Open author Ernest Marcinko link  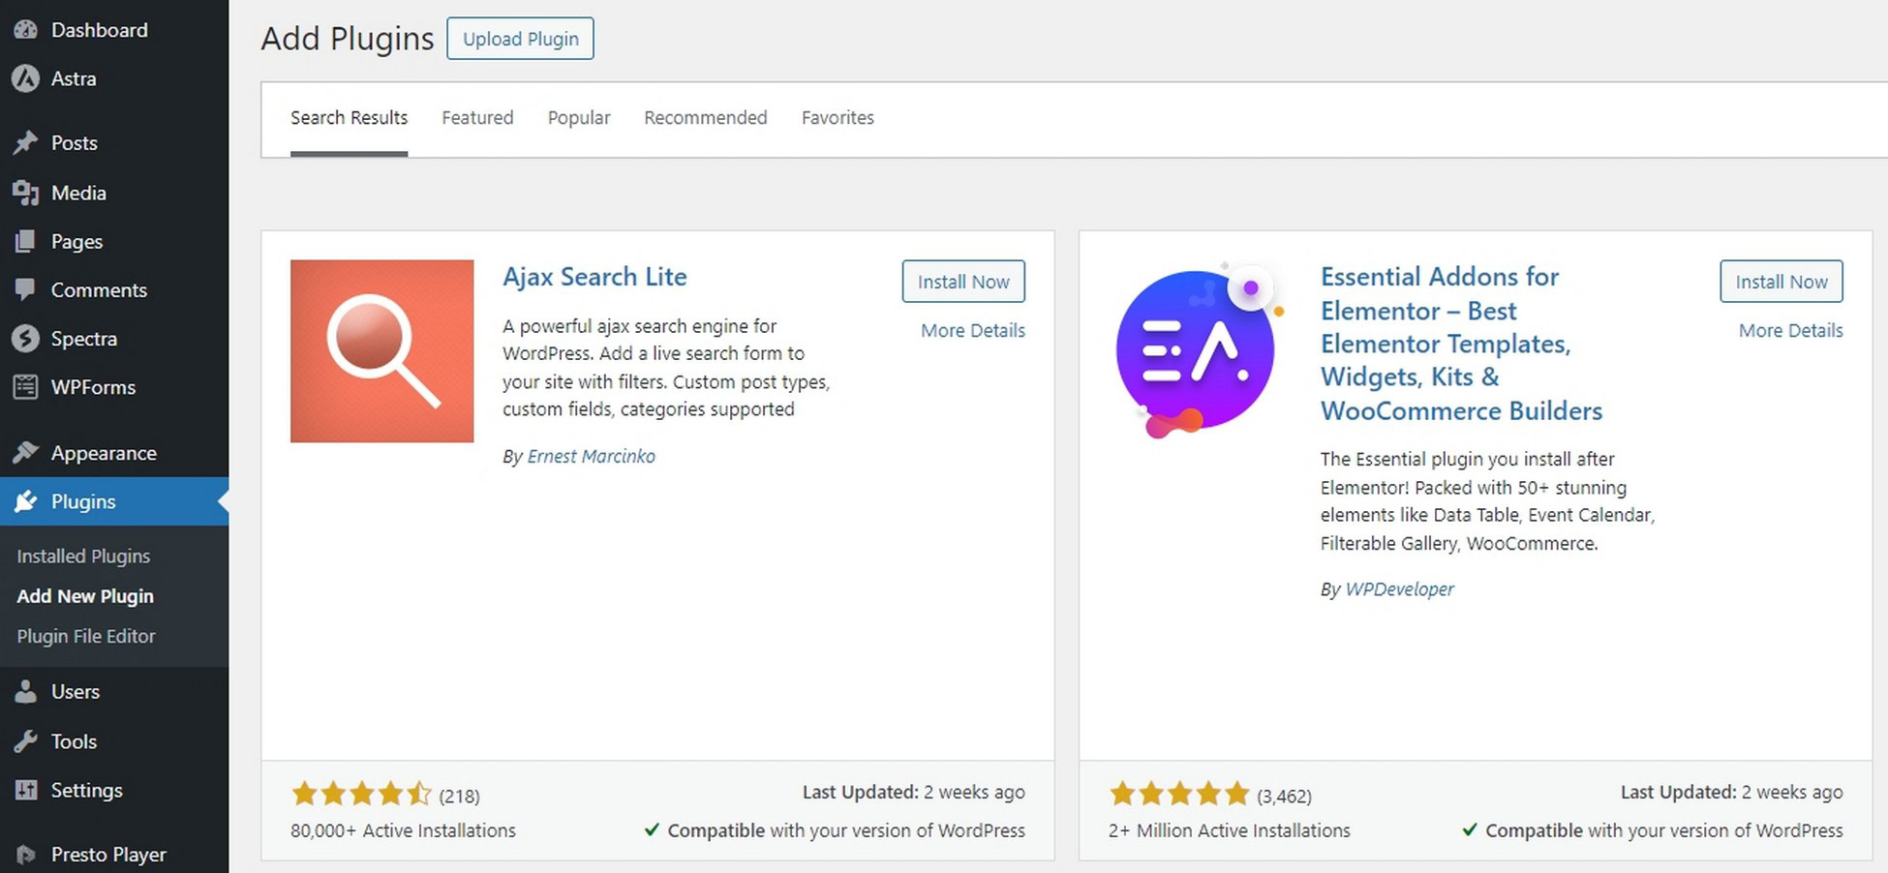591,456
